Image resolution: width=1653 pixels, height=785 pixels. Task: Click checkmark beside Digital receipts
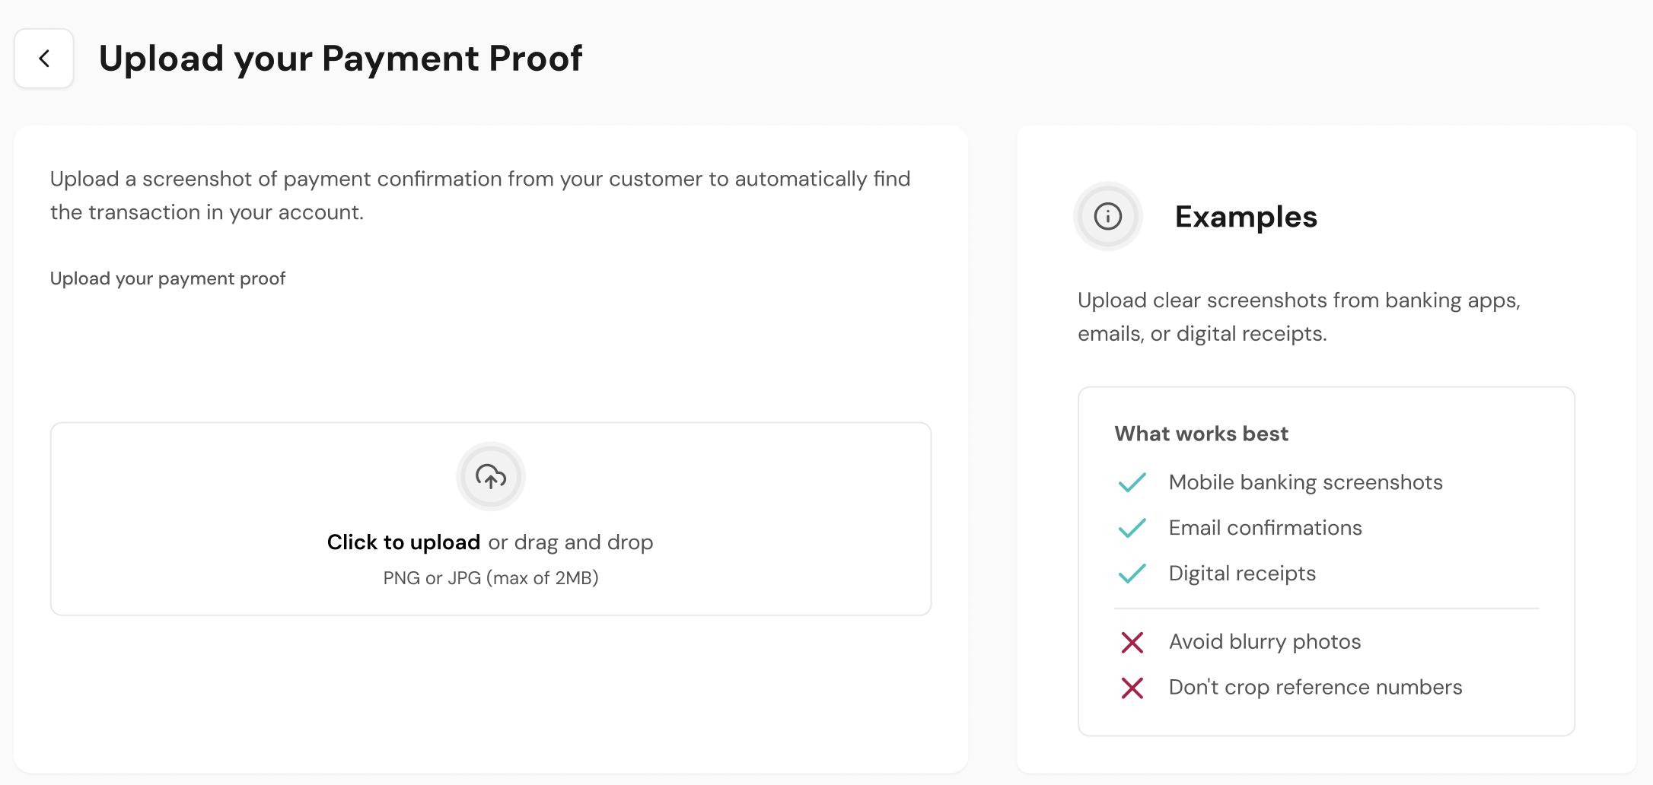(x=1132, y=574)
